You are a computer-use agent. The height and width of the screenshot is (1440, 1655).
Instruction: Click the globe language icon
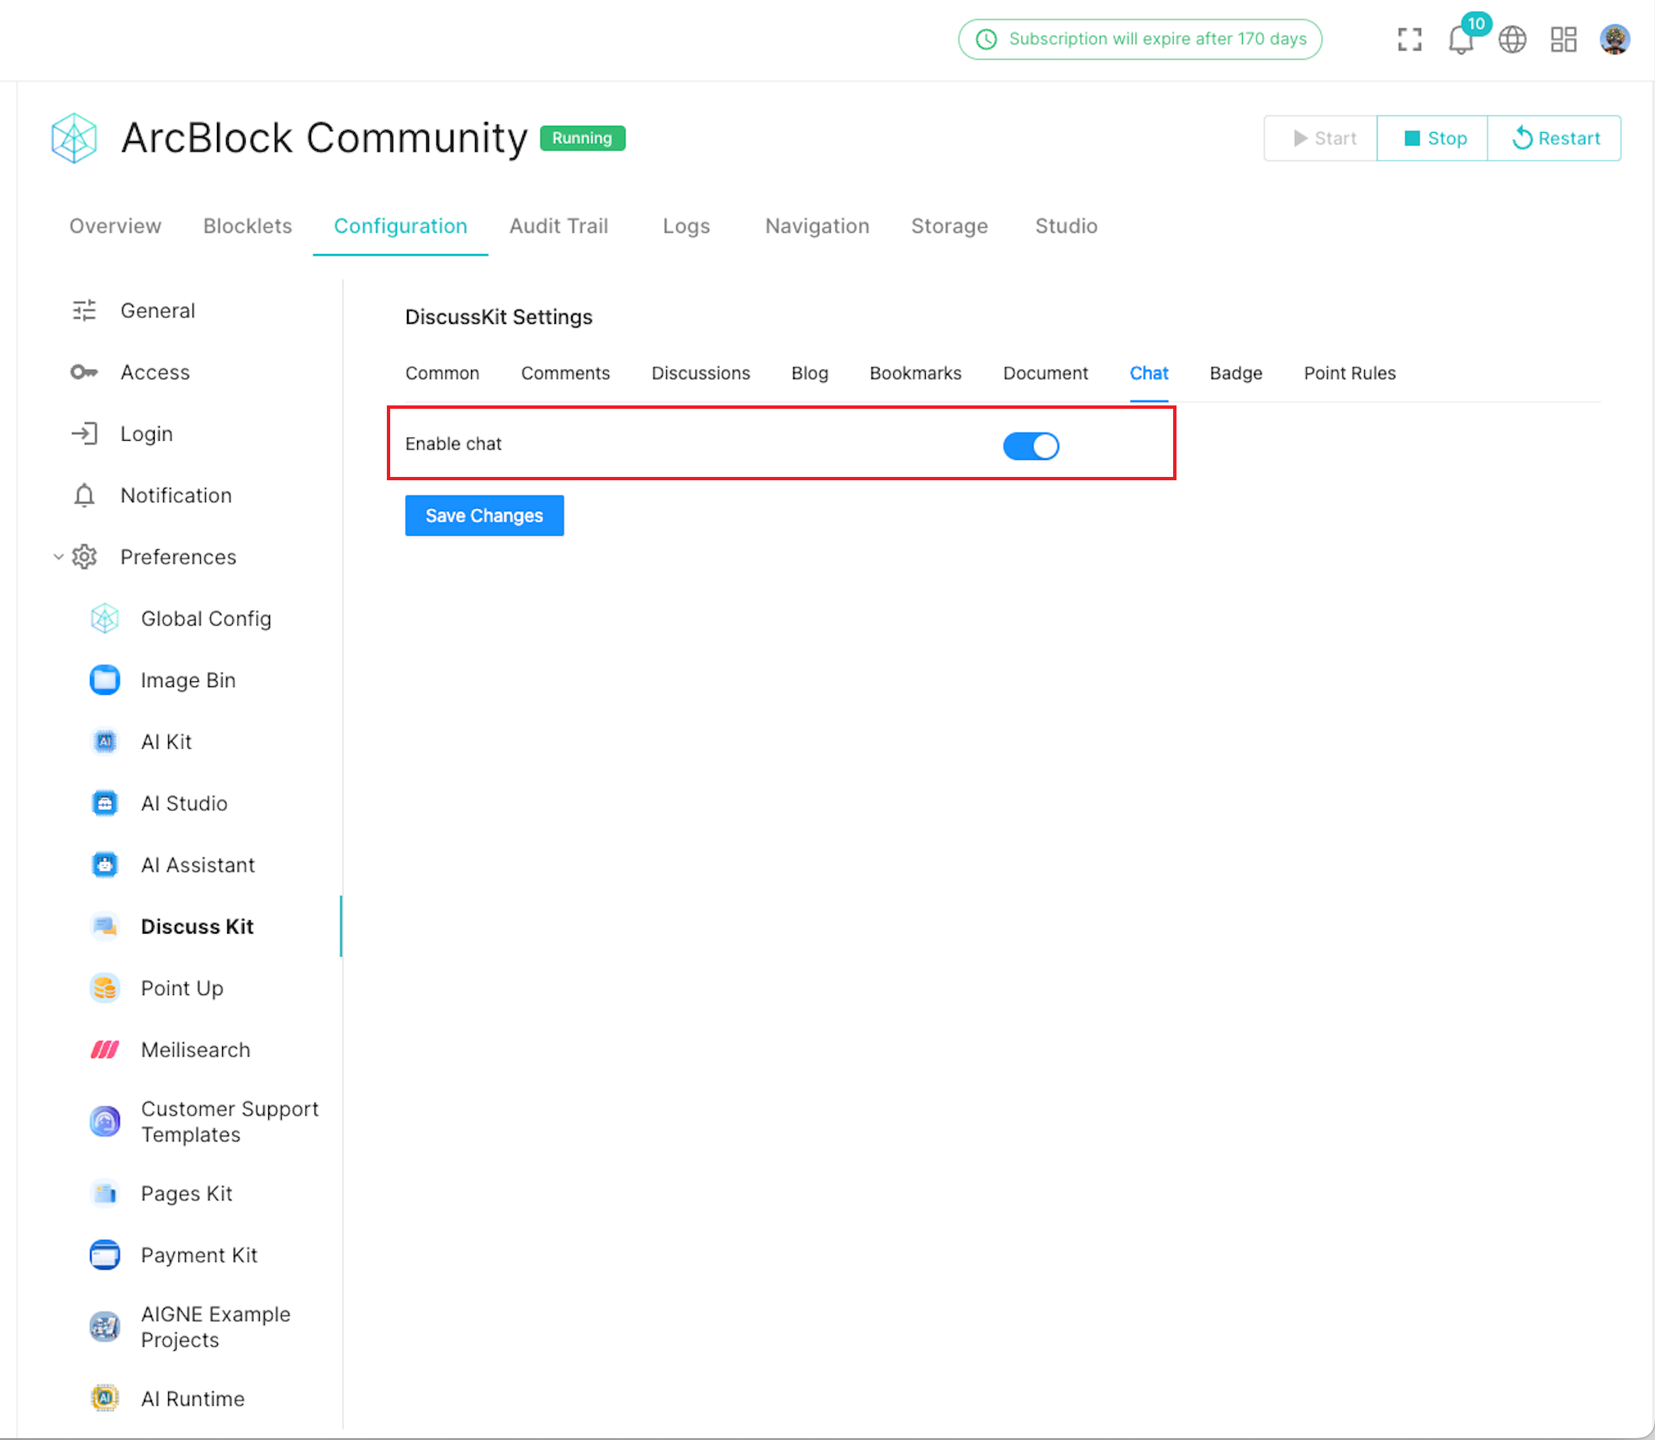[1512, 40]
